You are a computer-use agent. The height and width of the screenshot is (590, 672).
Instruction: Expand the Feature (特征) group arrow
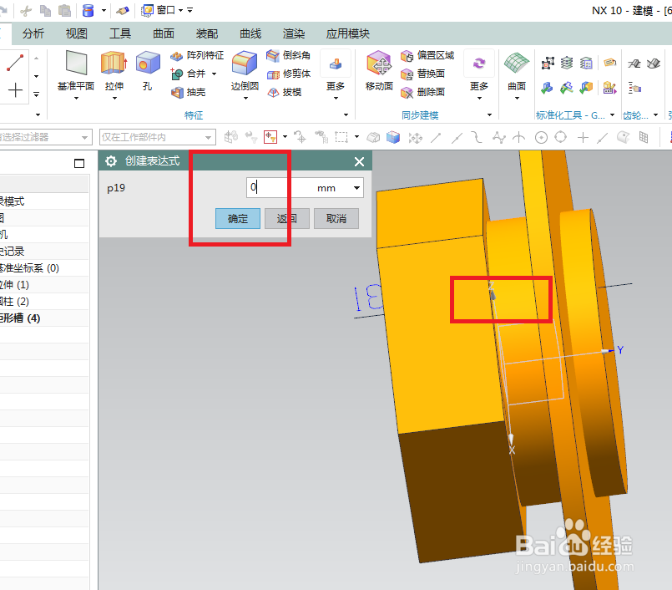point(346,115)
